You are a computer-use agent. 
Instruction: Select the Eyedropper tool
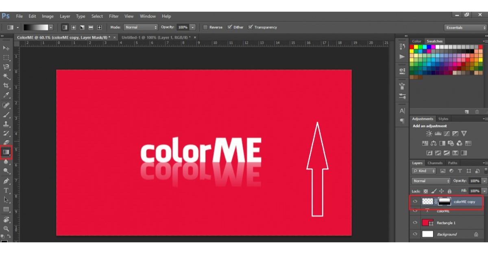click(6, 95)
